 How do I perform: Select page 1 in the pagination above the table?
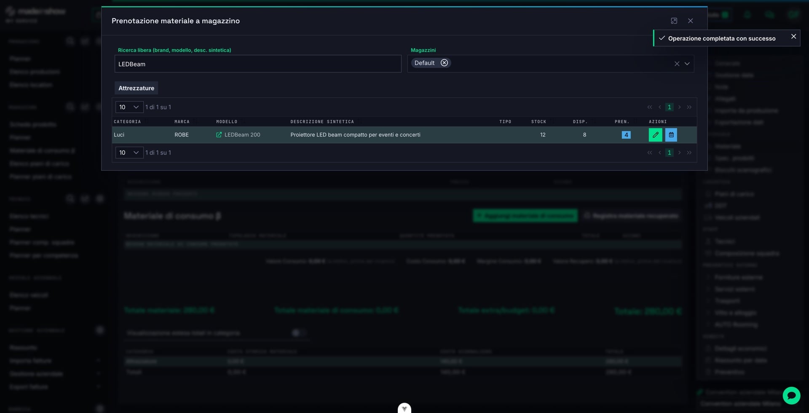tap(669, 107)
